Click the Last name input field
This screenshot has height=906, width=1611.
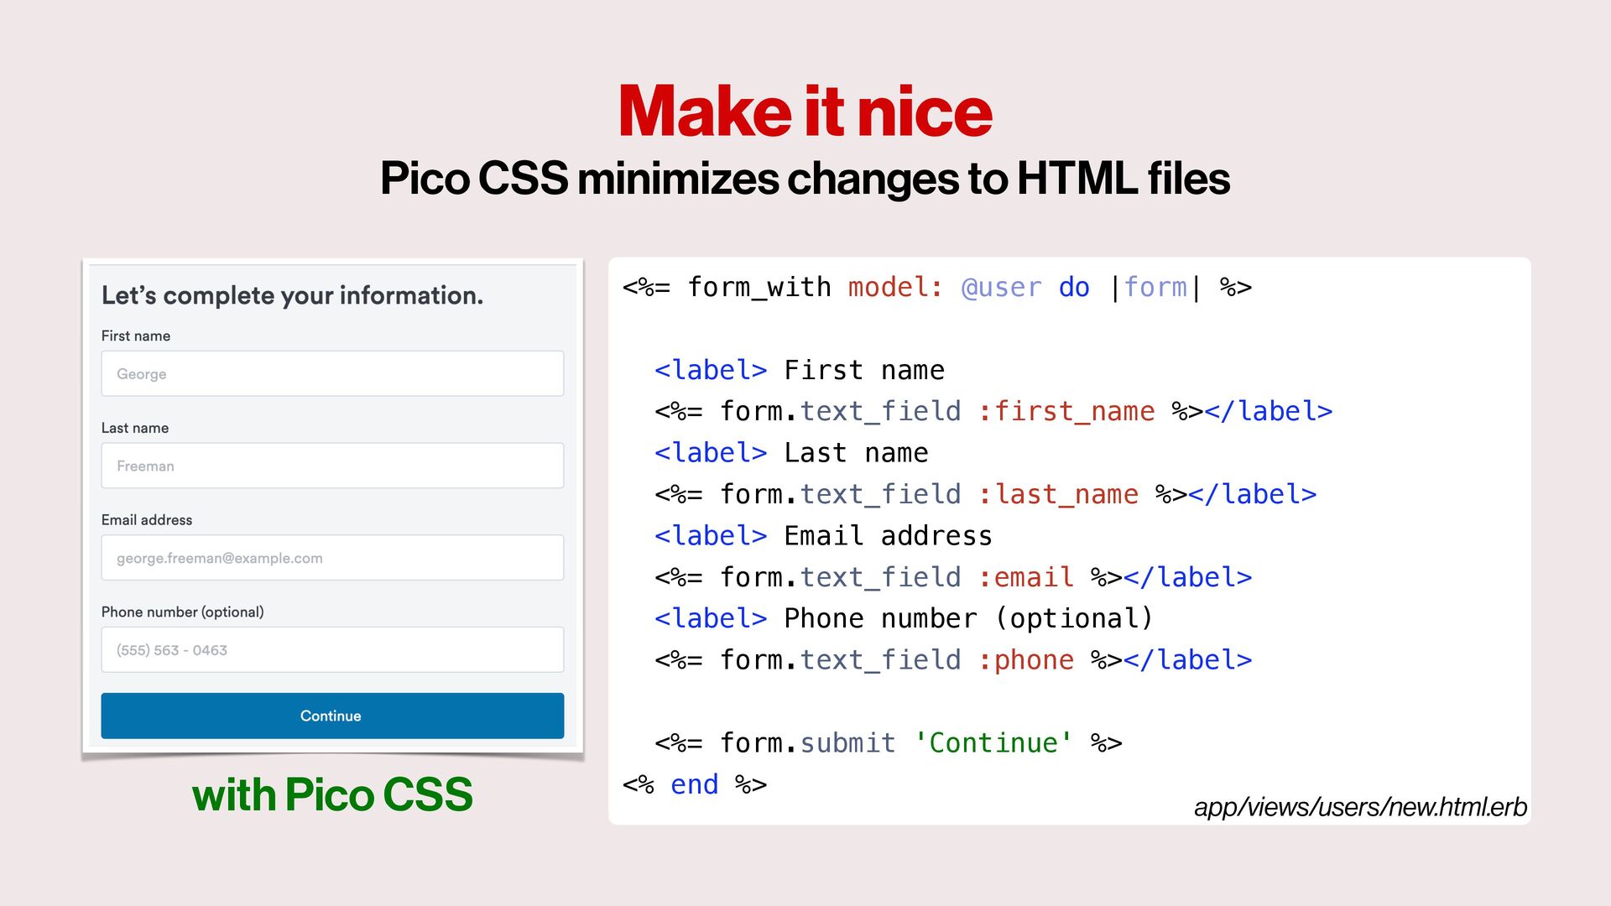[x=332, y=466]
